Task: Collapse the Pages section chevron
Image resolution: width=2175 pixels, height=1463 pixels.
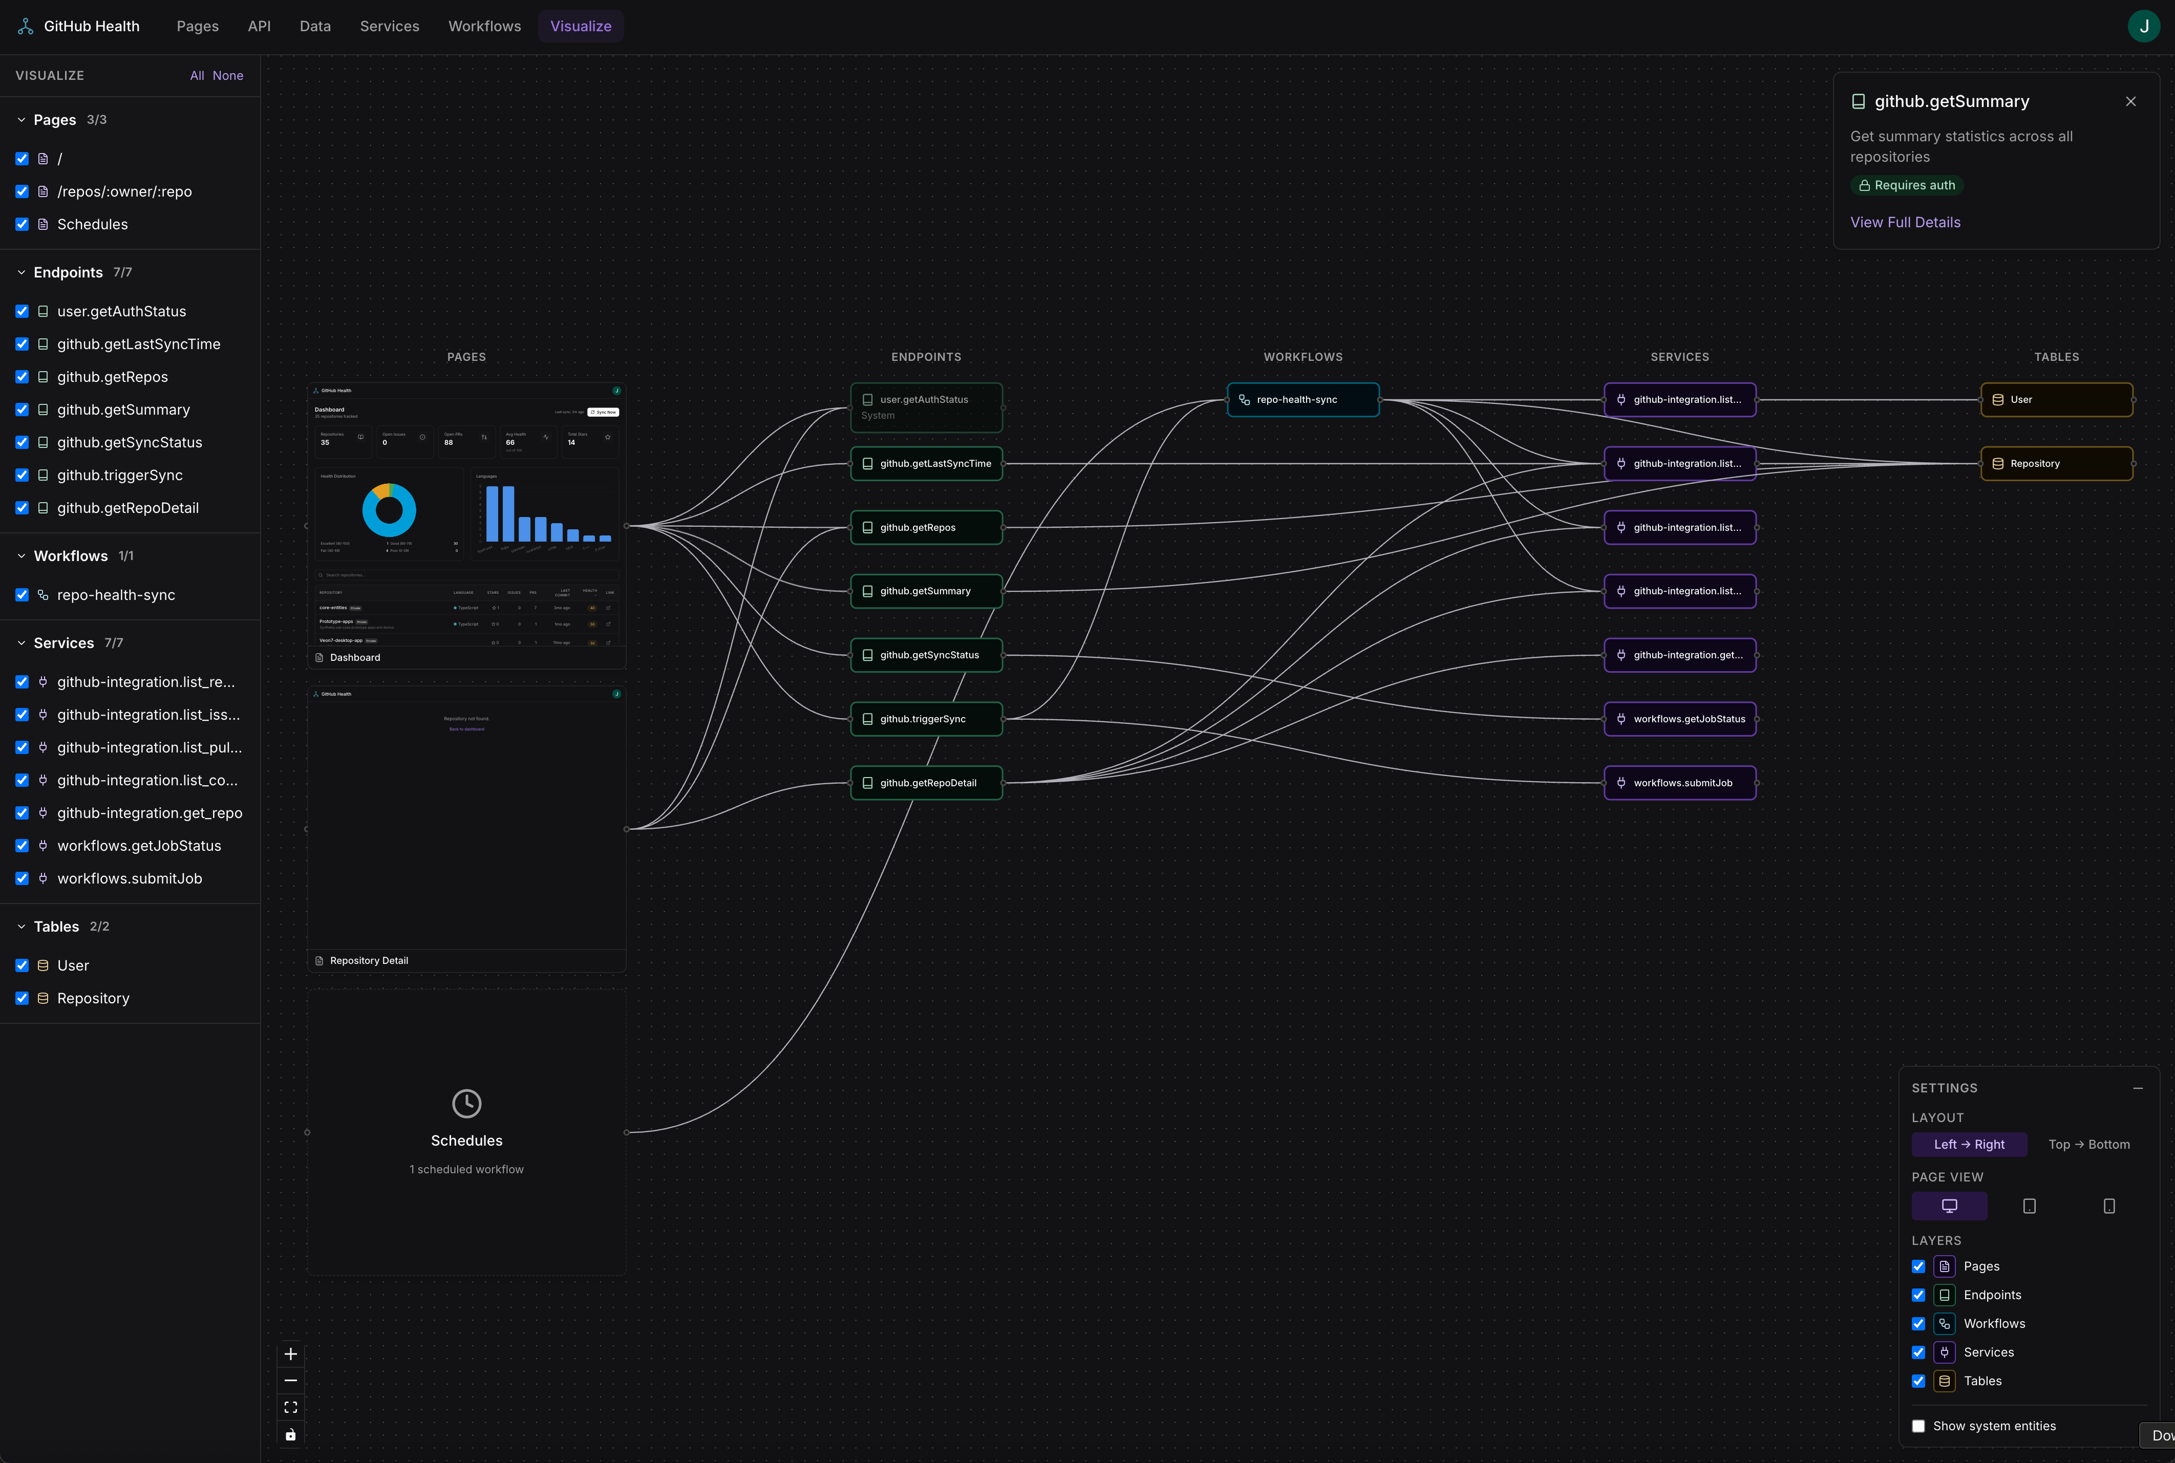Action: (x=22, y=120)
